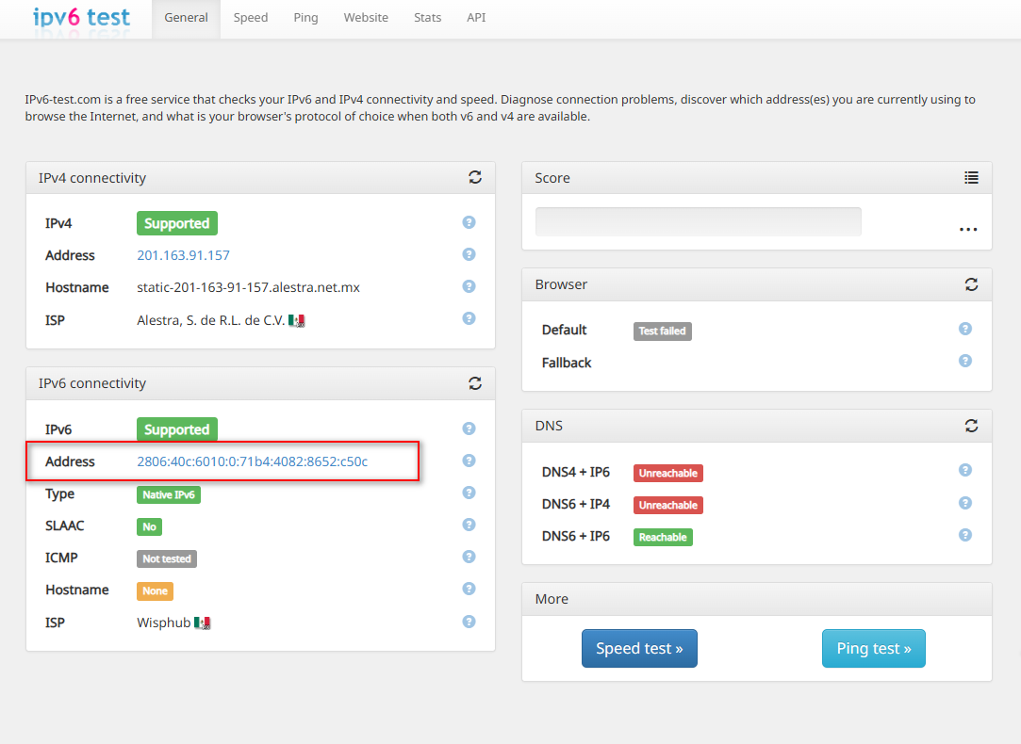Viewport: 1021px width, 744px height.
Task: Refresh the DNS panel
Action: (x=971, y=425)
